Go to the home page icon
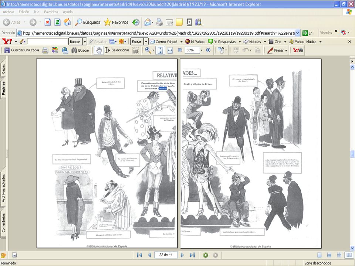355x266 pixels. pos(67,22)
